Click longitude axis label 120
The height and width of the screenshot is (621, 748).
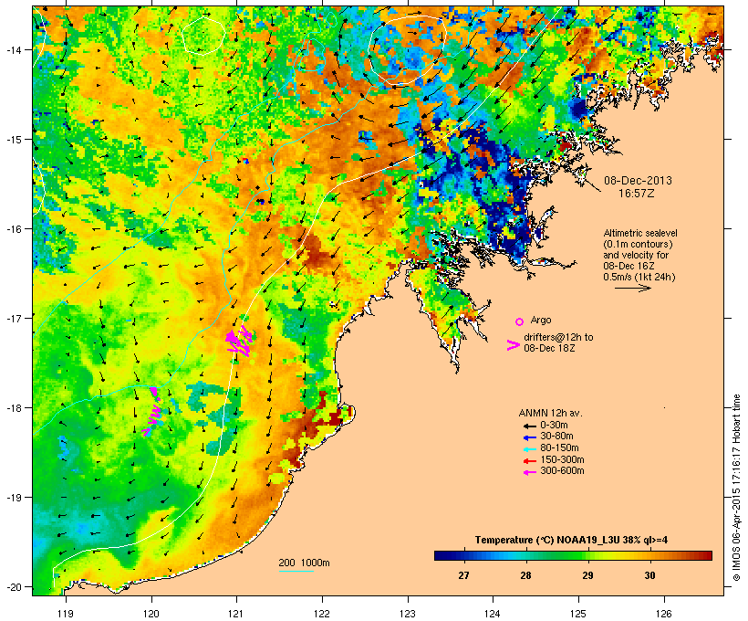click(x=151, y=614)
